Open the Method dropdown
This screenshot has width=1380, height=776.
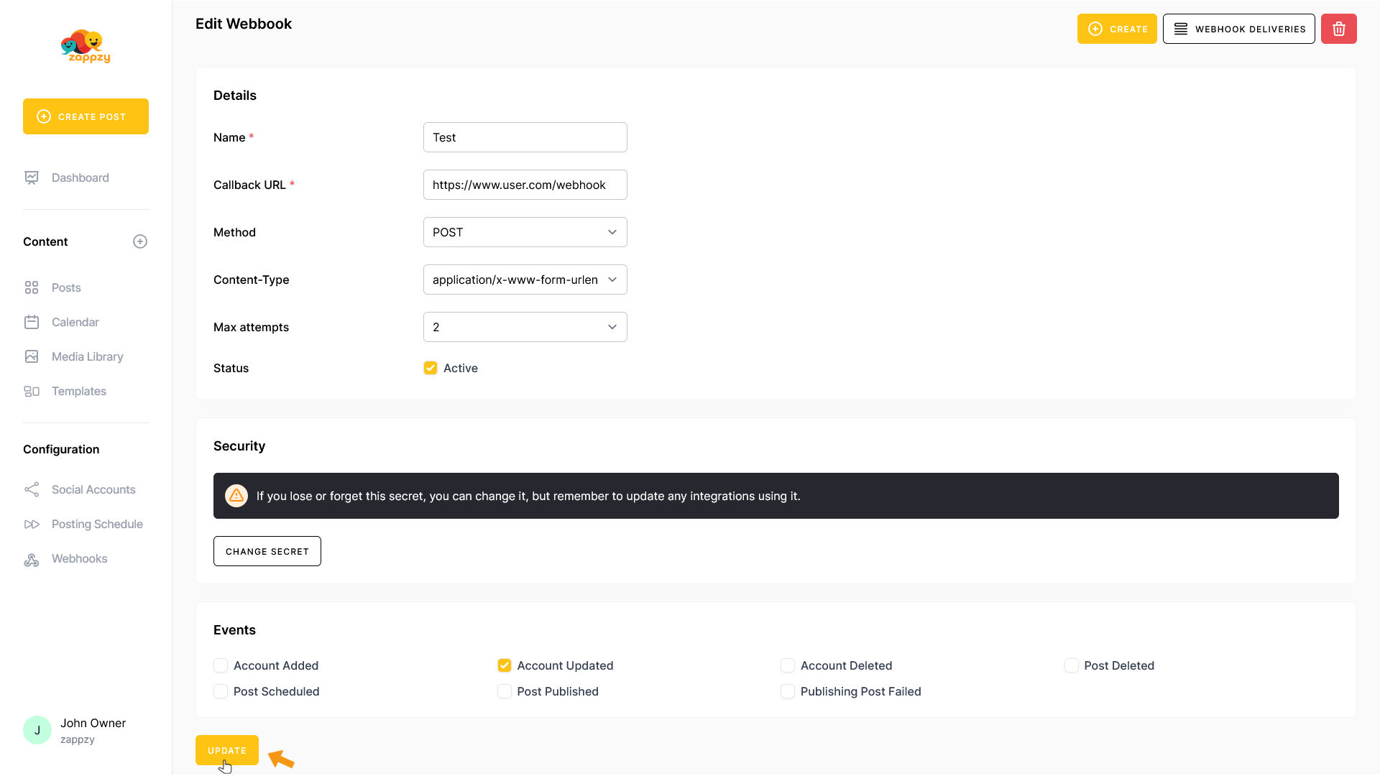pos(525,232)
